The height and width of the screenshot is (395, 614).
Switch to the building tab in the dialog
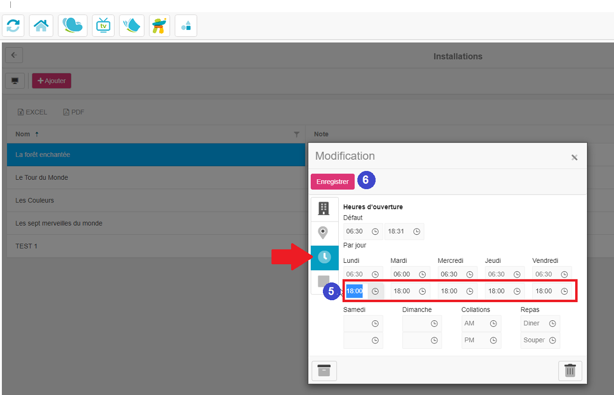pos(323,209)
